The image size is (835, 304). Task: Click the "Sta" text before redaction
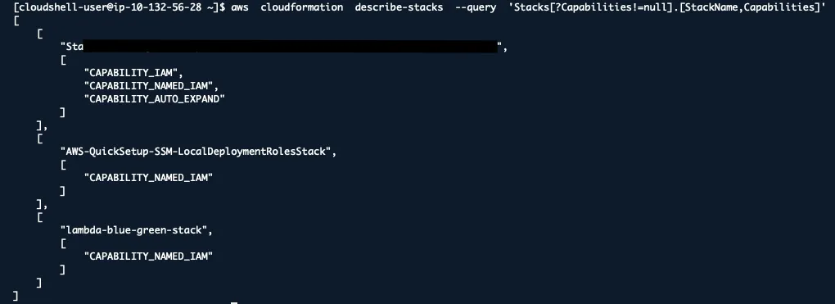74,47
